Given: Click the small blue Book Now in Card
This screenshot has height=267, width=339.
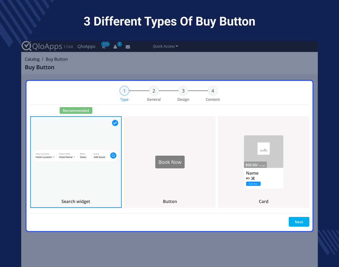Looking at the screenshot, I should pyautogui.click(x=253, y=184).
